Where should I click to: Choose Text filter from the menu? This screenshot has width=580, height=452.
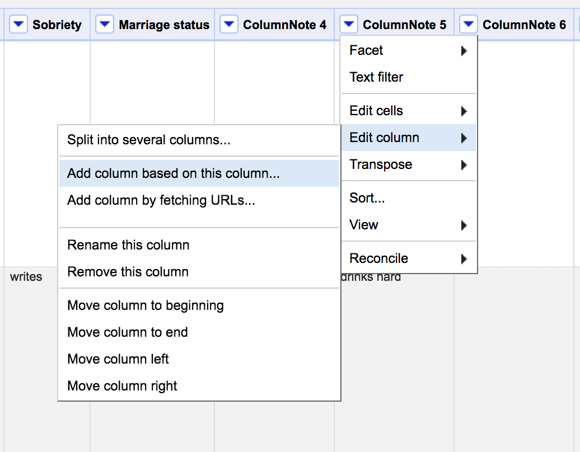376,77
